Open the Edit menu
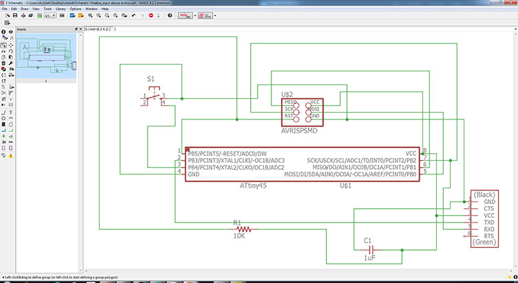This screenshot has height=283, width=518. click(14, 9)
